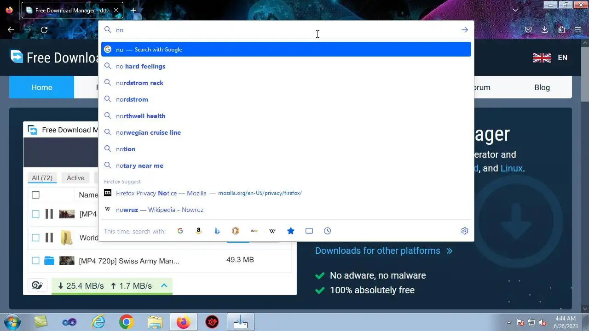The width and height of the screenshot is (589, 331).
Task: Open search settings gear in address dropdown
Action: [465, 231]
